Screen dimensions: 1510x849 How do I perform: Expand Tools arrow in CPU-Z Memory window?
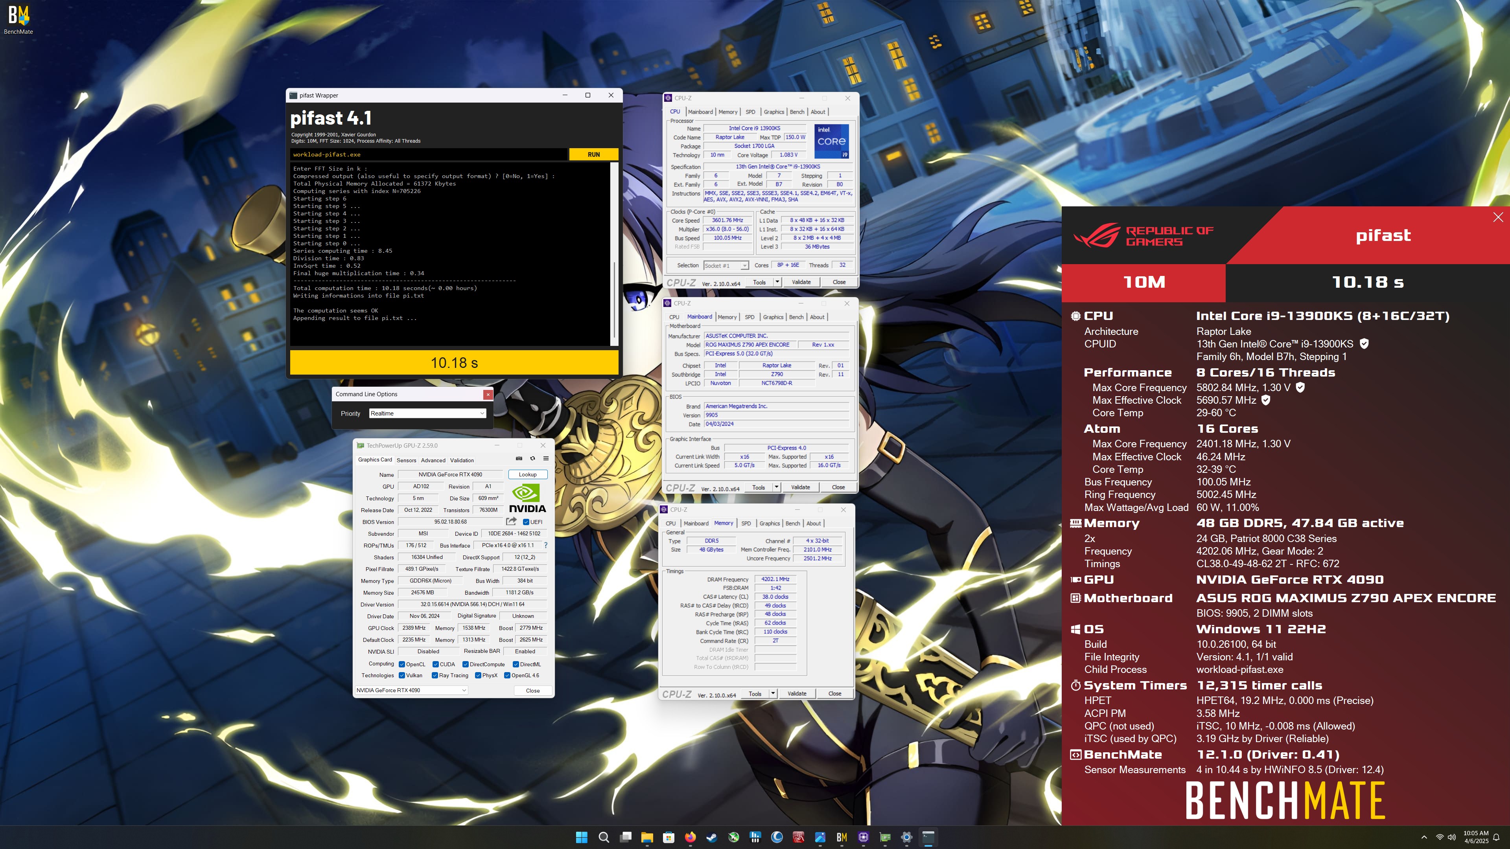point(773,694)
